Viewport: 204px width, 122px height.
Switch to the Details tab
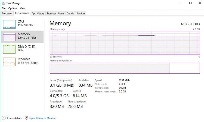[x=70, y=13]
